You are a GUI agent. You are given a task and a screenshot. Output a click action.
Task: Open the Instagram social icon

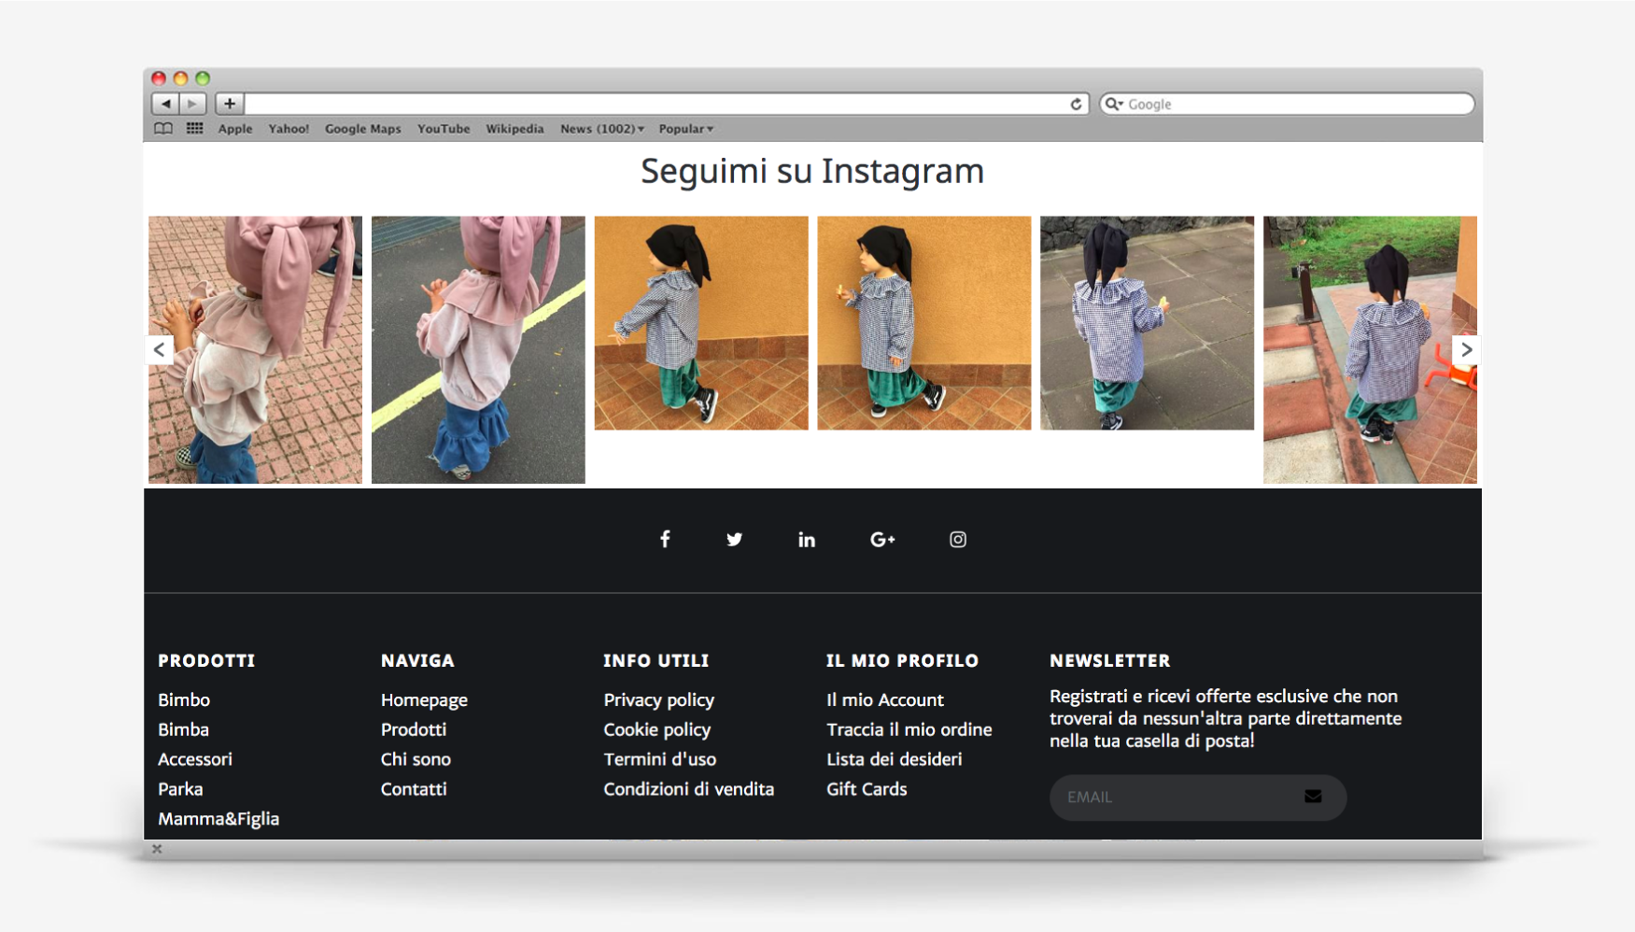(958, 539)
